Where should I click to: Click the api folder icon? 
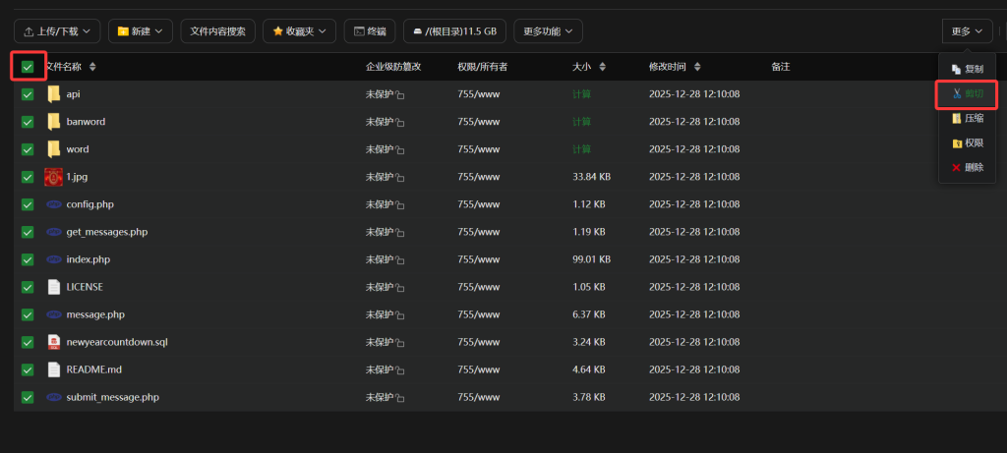(54, 94)
